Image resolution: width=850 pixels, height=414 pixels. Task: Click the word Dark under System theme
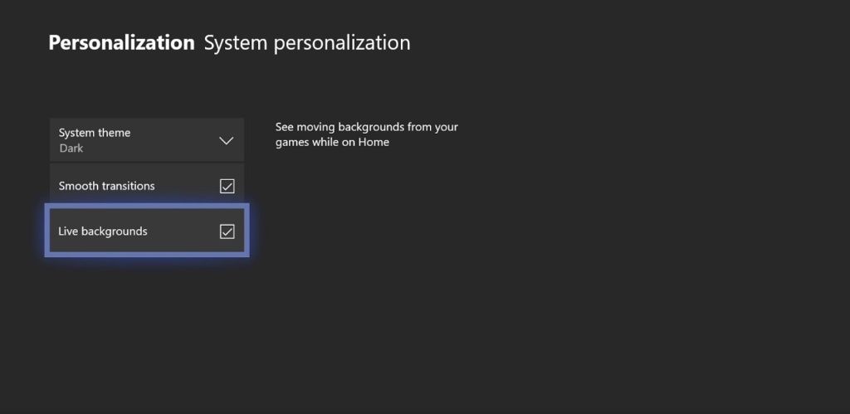point(71,149)
